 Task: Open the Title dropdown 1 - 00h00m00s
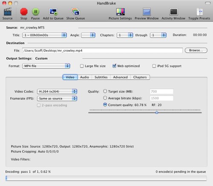pos(44,35)
